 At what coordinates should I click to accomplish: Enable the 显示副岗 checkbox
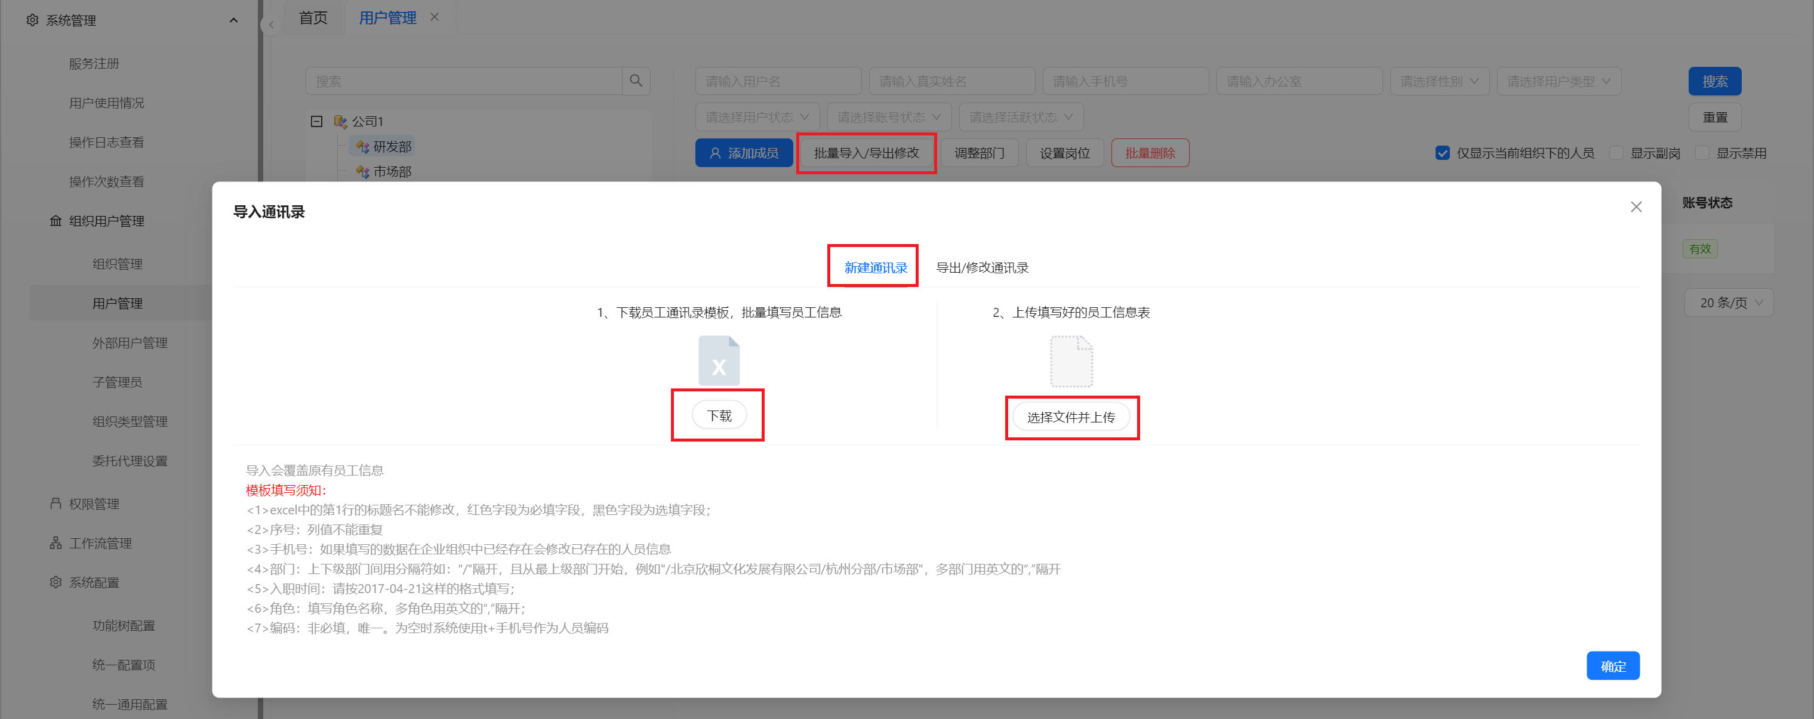(1616, 153)
